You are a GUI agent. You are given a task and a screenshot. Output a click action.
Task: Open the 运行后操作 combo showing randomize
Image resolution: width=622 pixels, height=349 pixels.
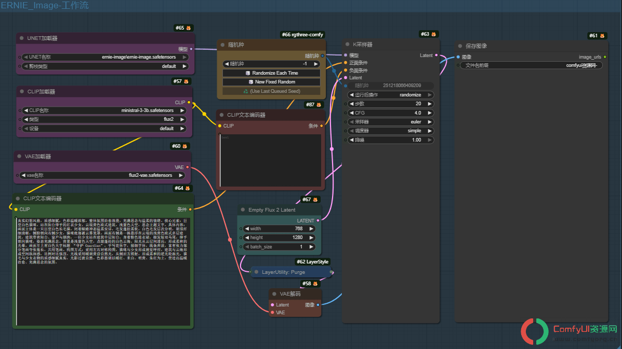click(391, 95)
